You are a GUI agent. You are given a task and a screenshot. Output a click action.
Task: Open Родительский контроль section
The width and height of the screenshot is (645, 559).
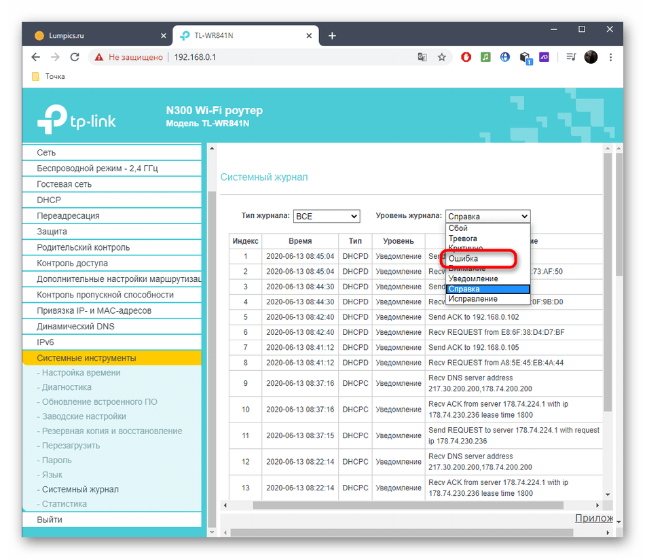111,247
